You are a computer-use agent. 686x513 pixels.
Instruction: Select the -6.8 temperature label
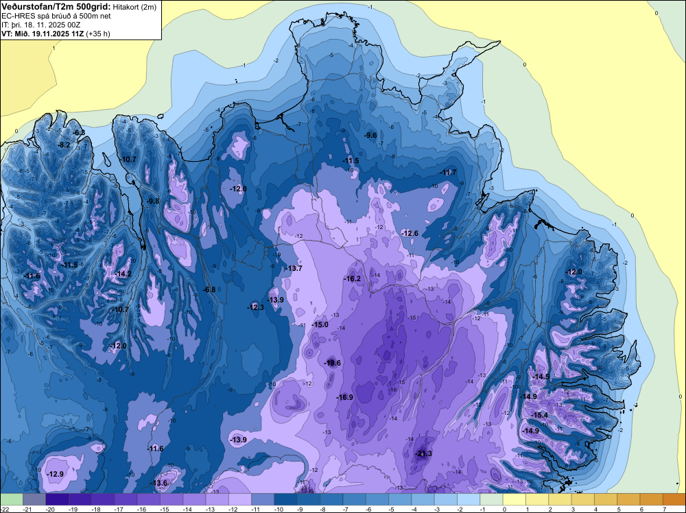point(209,289)
